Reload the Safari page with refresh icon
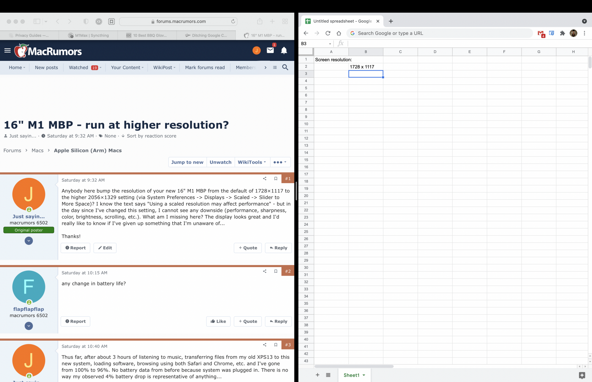 tap(233, 21)
